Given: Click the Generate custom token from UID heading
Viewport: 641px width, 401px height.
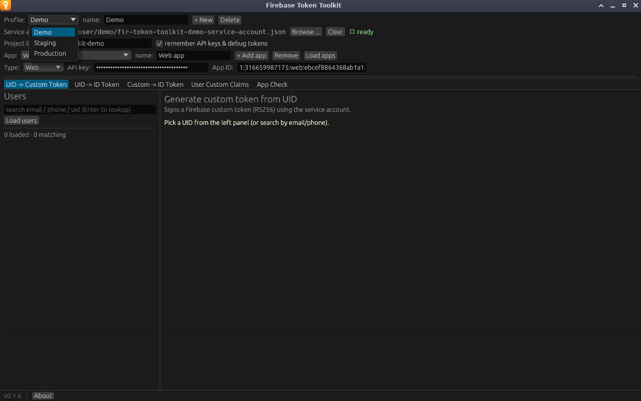Looking at the screenshot, I should [x=230, y=99].
